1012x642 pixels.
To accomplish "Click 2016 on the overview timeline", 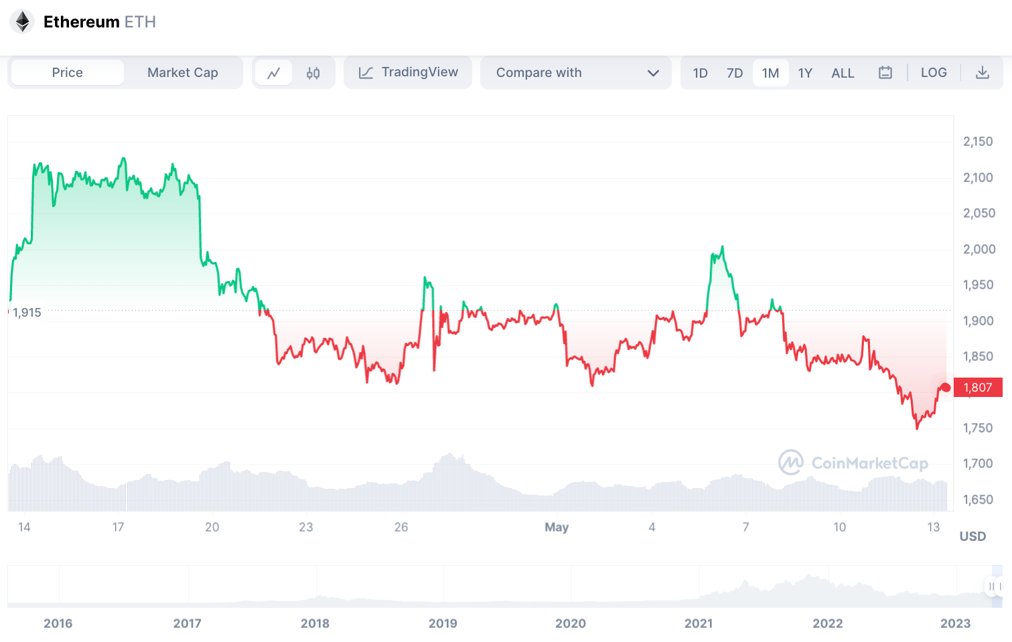I will [x=58, y=623].
